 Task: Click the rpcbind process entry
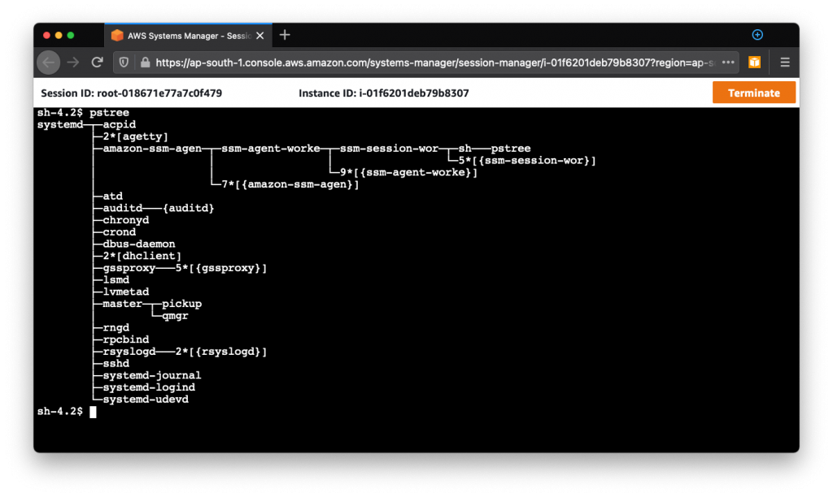pyautogui.click(x=126, y=339)
